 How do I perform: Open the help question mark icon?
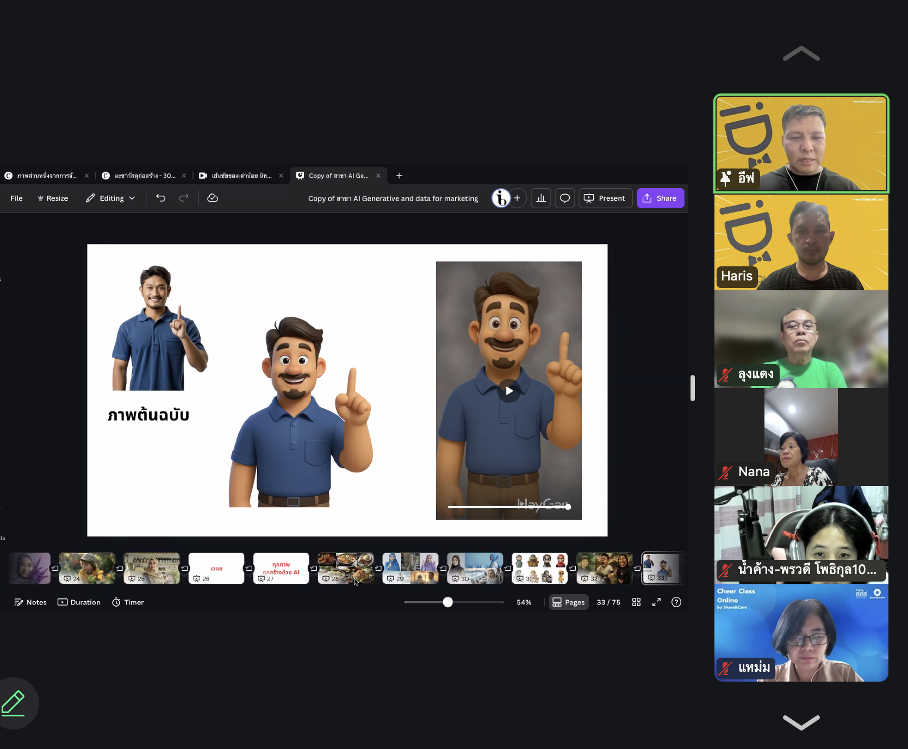click(x=676, y=602)
